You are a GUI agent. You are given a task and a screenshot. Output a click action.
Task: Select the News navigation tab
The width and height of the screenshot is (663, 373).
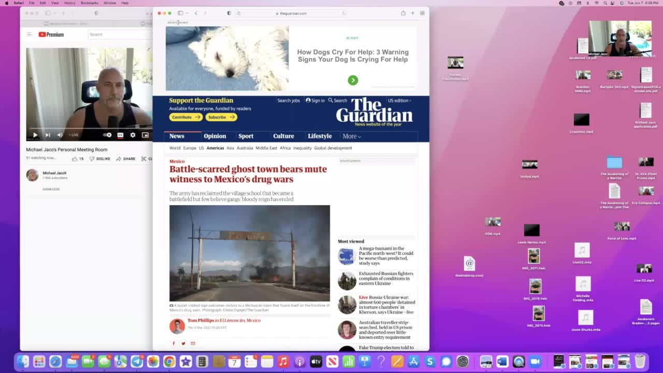(x=177, y=136)
